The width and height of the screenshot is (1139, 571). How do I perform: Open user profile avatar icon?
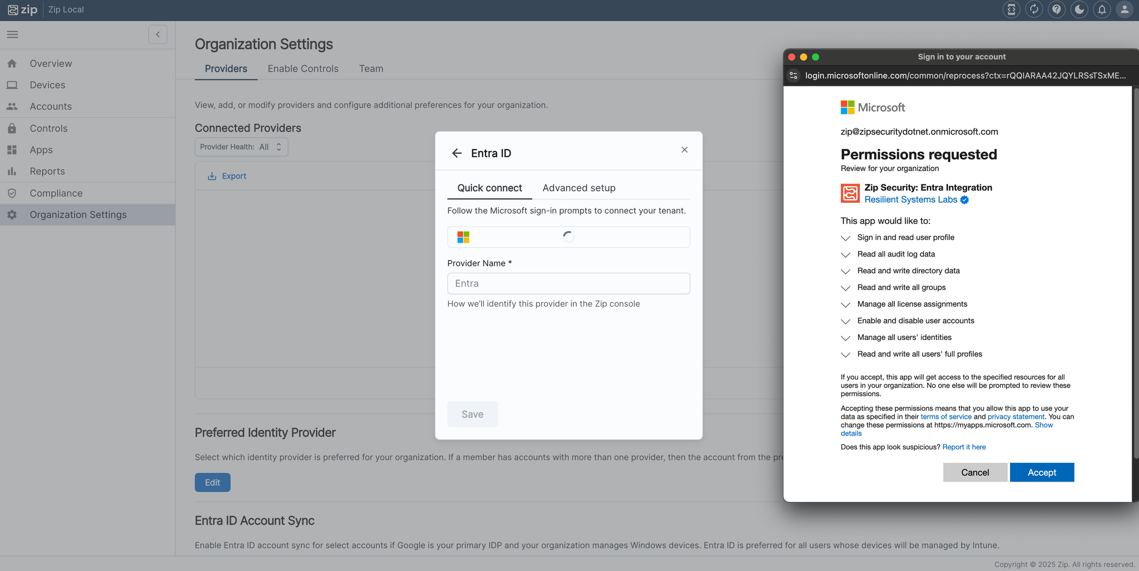click(1124, 9)
